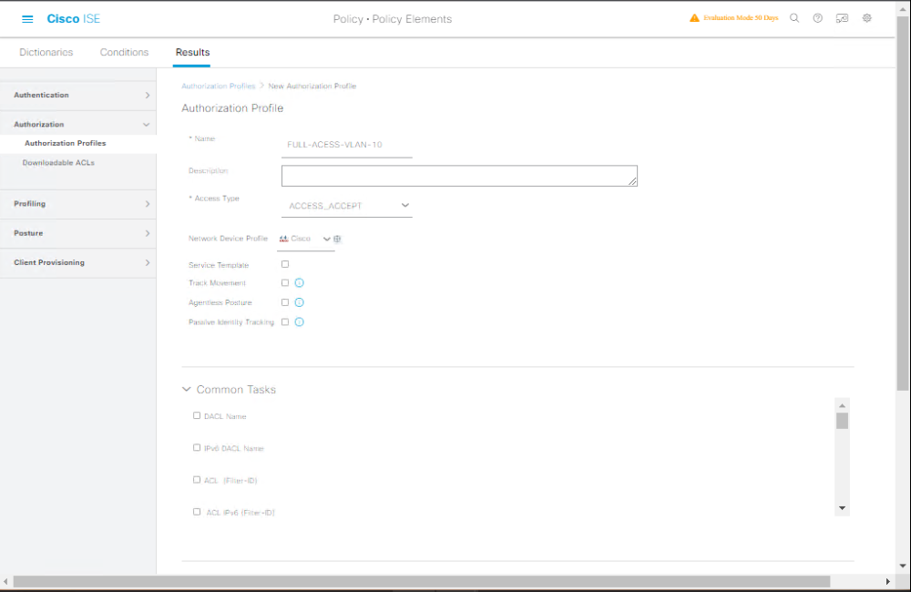
Task: Show info for Agentless Posture
Action: point(299,302)
